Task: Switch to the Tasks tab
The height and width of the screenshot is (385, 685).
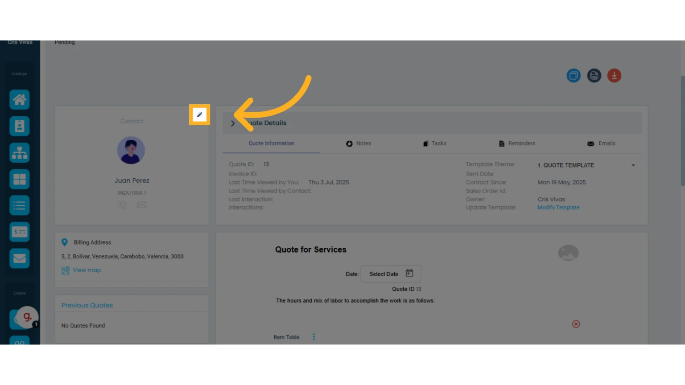Action: click(x=435, y=143)
